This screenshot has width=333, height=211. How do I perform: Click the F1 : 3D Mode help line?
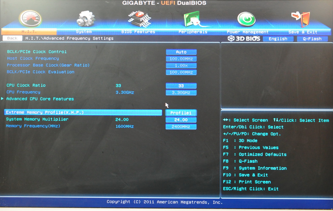(240, 140)
